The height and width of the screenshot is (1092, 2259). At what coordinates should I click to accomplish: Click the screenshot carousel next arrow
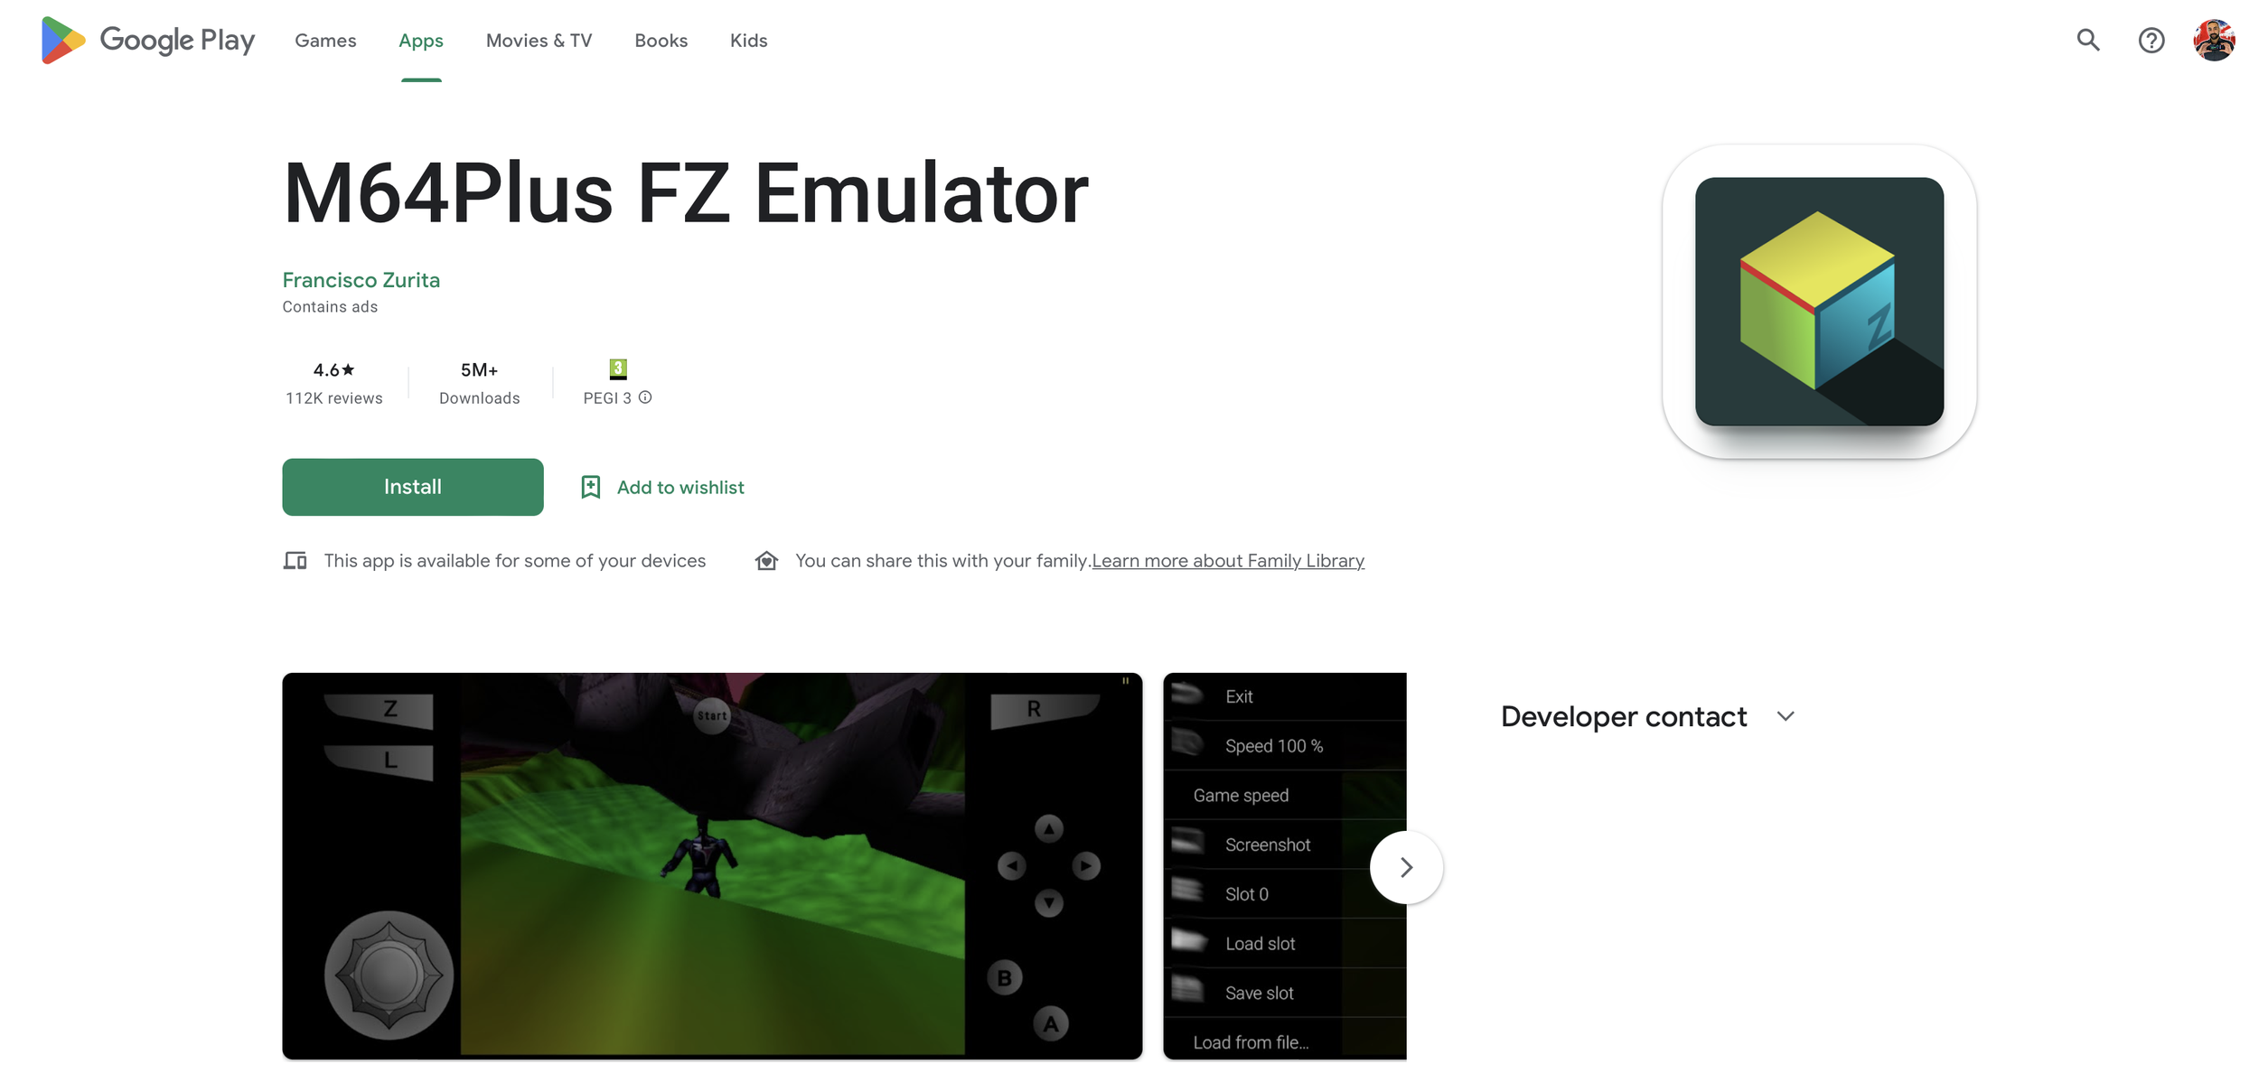[x=1406, y=866]
